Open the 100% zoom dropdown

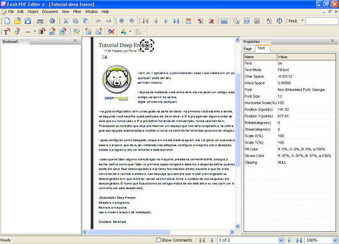tap(335, 240)
